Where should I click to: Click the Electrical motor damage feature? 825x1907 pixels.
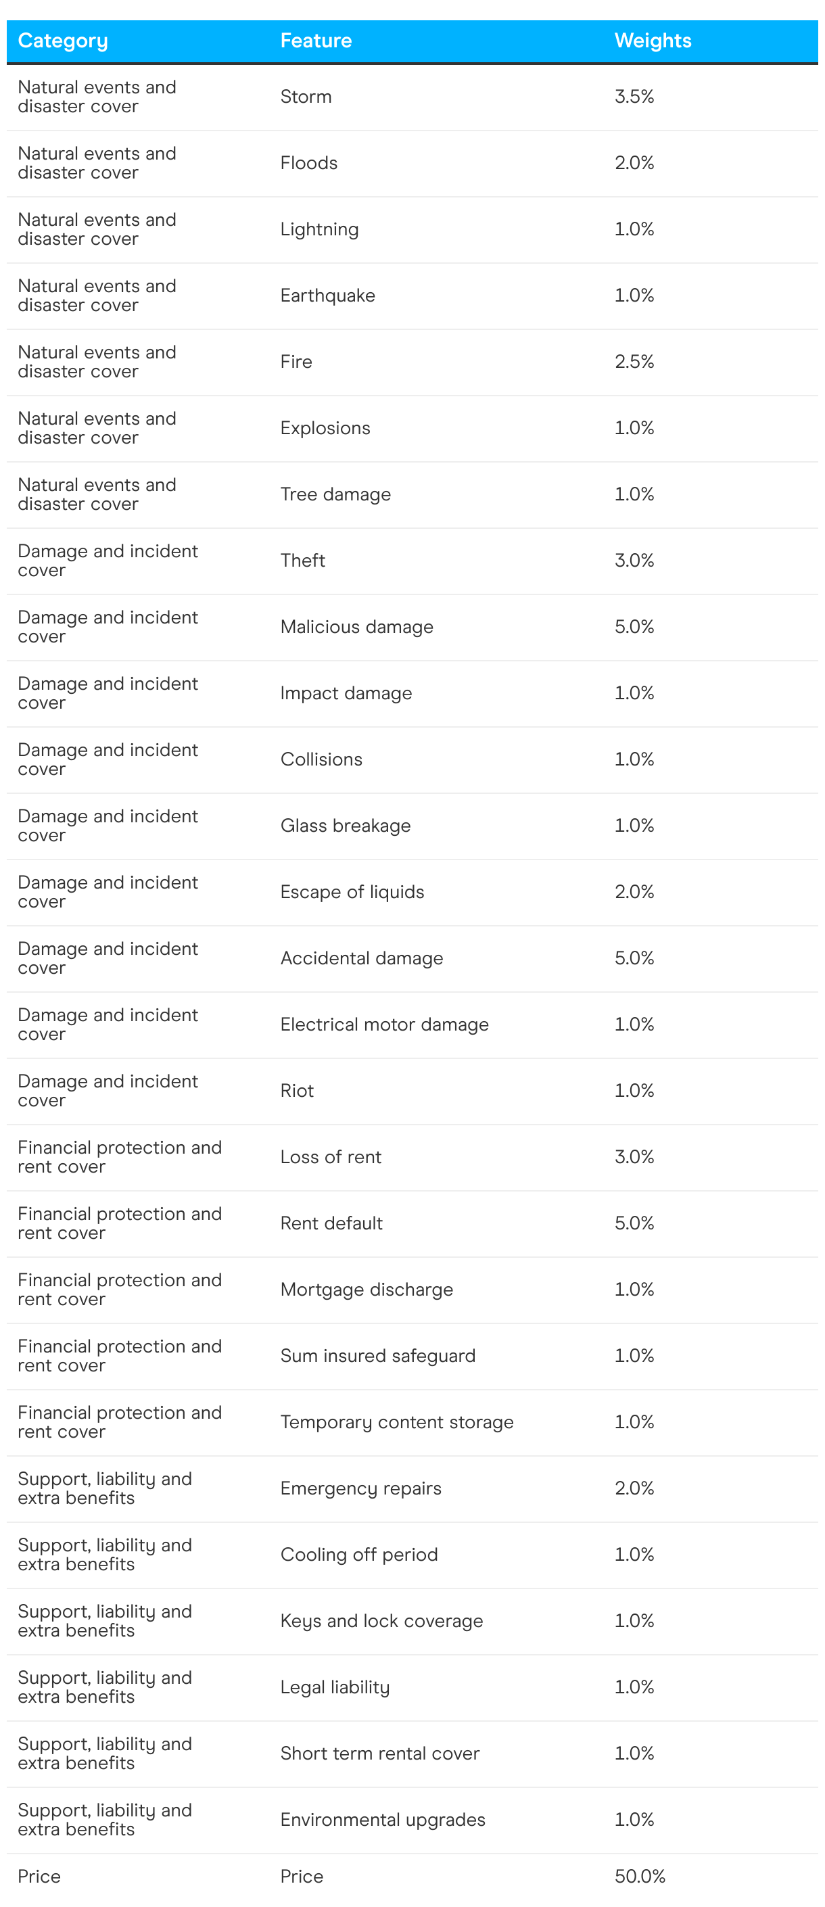[384, 1025]
